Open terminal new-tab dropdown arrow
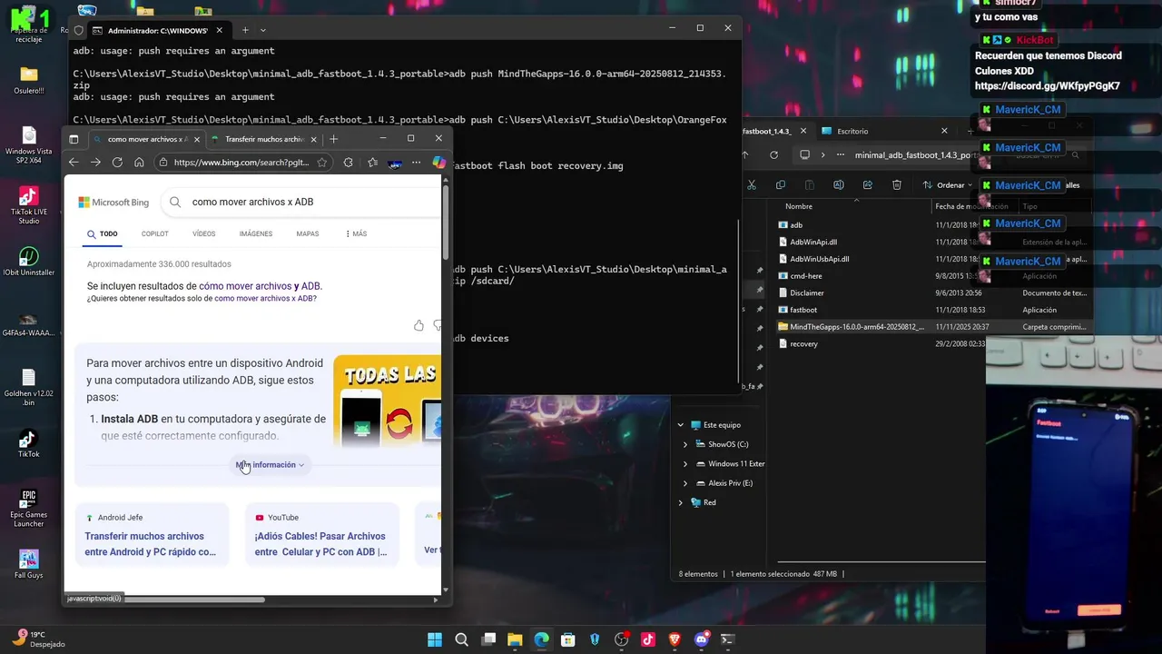Viewport: 1162px width, 654px height. (263, 30)
